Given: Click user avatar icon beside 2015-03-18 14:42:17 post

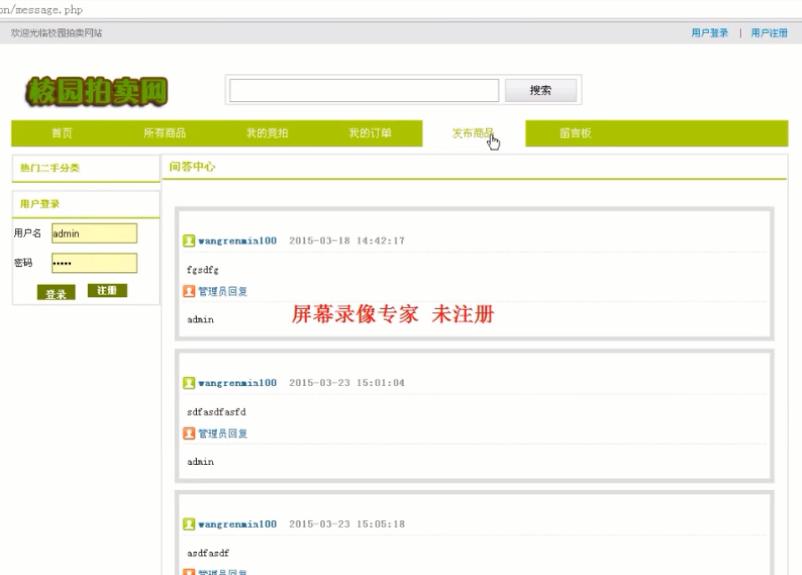Looking at the screenshot, I should click(189, 240).
